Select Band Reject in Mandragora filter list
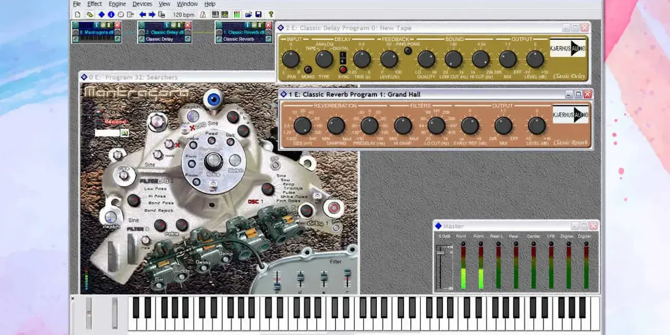This screenshot has height=335, width=670. tap(159, 210)
